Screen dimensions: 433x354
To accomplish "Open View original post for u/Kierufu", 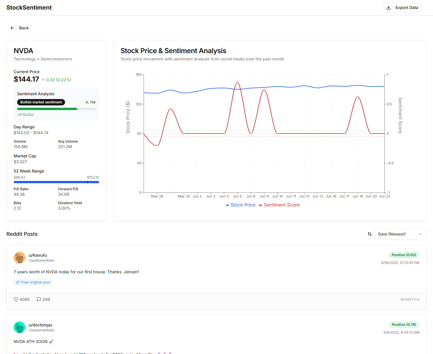I will [x=33, y=282].
